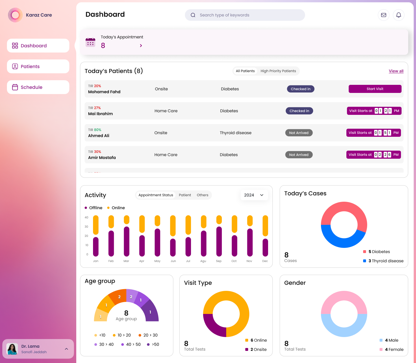Select the Appointment Status activity tab

point(156,195)
